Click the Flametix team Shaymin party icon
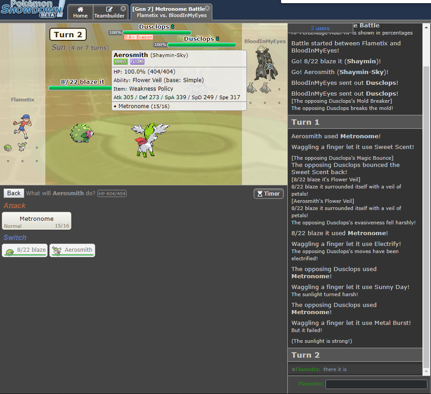 point(8,148)
